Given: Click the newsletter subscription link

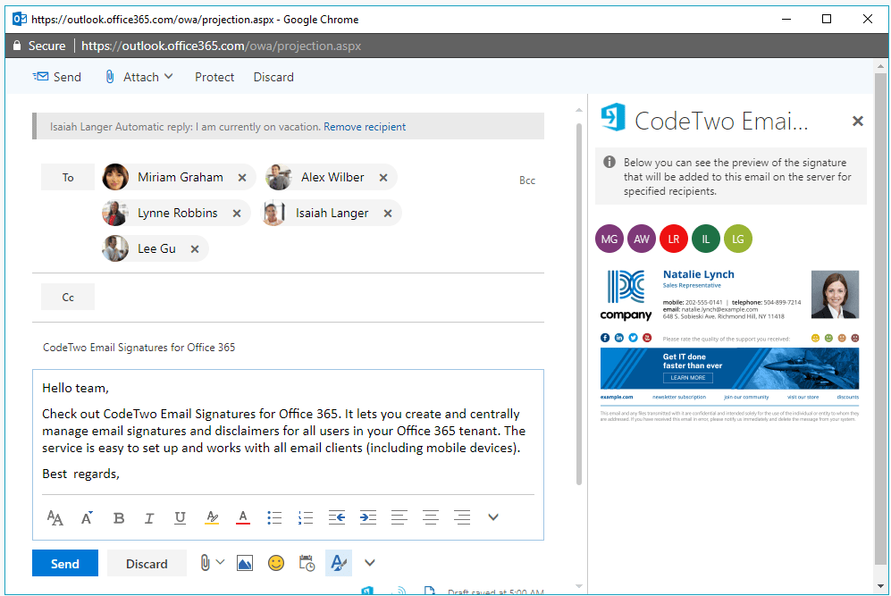Looking at the screenshot, I should point(679,397).
